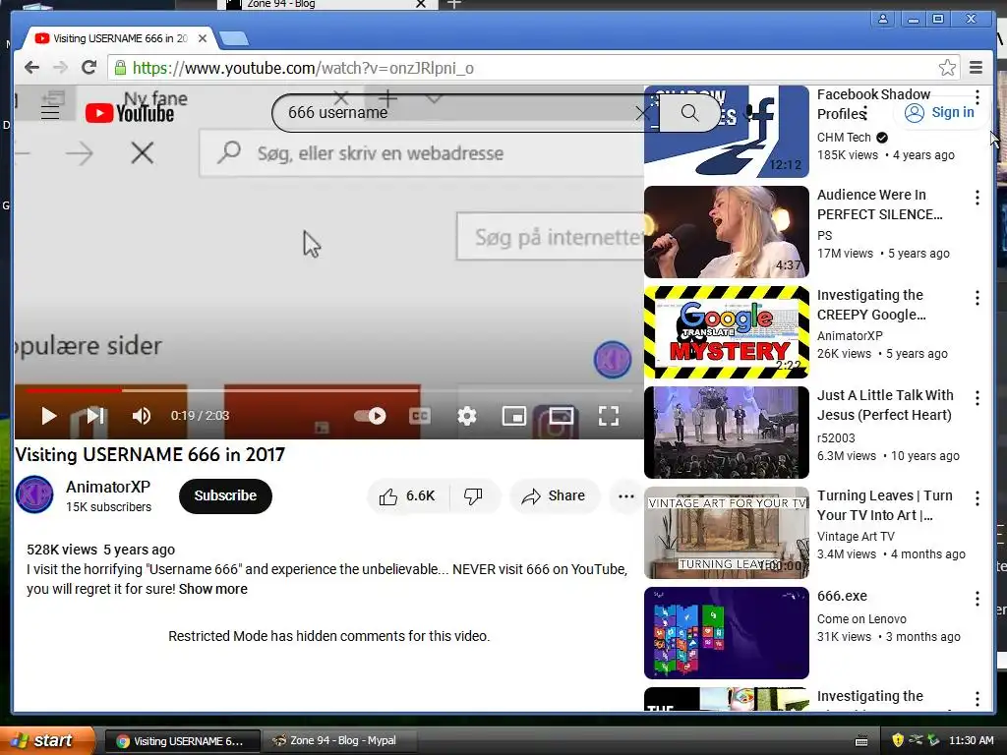This screenshot has height=755, width=1007.
Task: Click the YouTube search magnifier button
Action: click(689, 113)
